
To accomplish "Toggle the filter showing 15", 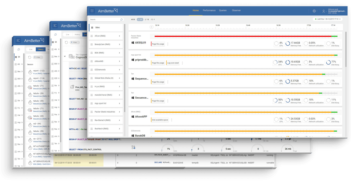I will 147,20.
